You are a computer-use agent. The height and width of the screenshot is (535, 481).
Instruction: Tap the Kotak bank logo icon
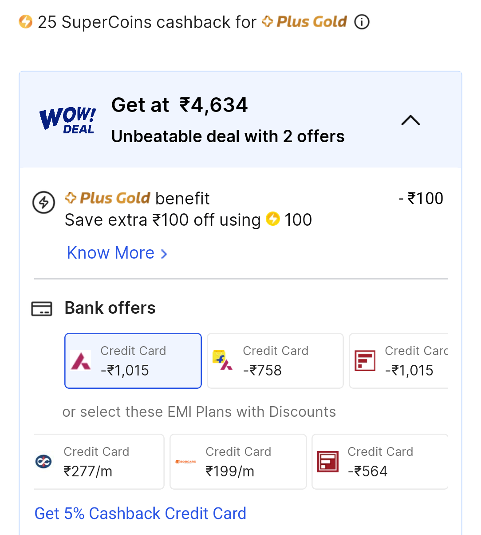43,461
